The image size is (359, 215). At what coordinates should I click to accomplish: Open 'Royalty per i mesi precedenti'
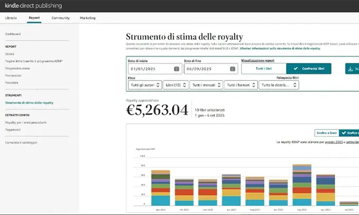[x=25, y=123]
